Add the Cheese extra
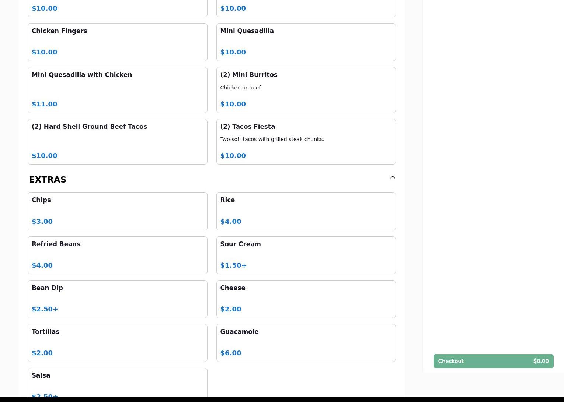 pos(306,299)
